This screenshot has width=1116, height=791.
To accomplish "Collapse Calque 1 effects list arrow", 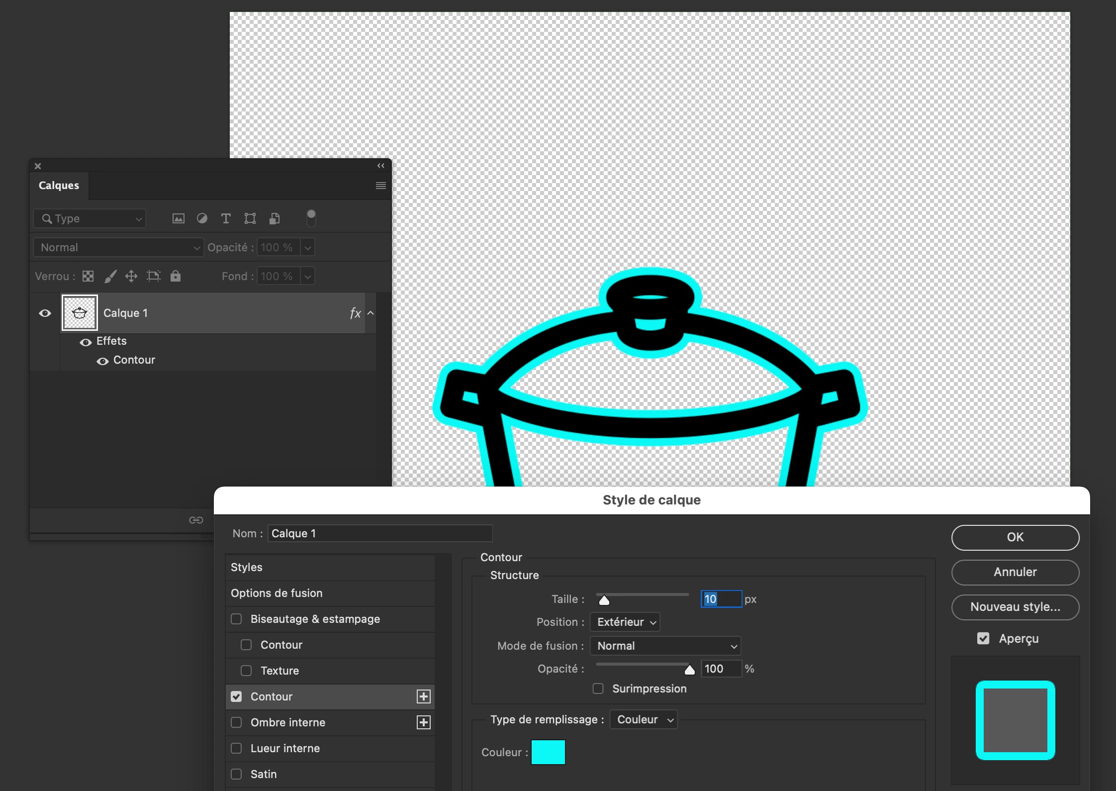I will [x=371, y=313].
